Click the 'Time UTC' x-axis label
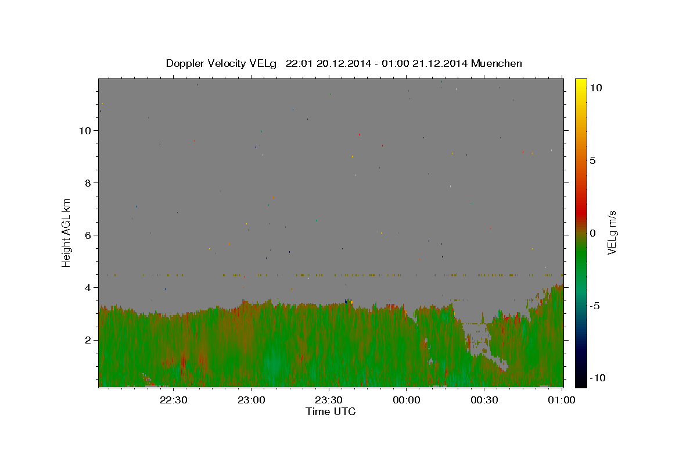This screenshot has width=697, height=465. tap(330, 412)
